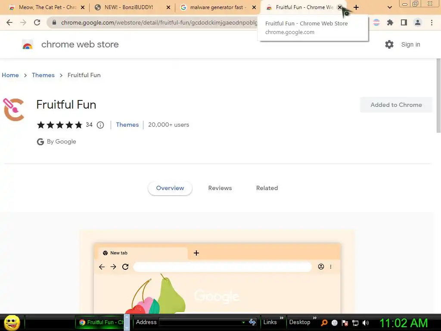Focus the taskbar Address input field
This screenshot has width=441, height=331.
[x=201, y=322]
